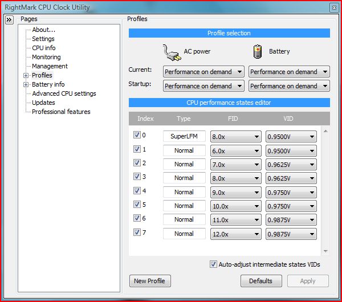Uncheck performance state index 1
342x302 pixels.
pyautogui.click(x=137, y=149)
